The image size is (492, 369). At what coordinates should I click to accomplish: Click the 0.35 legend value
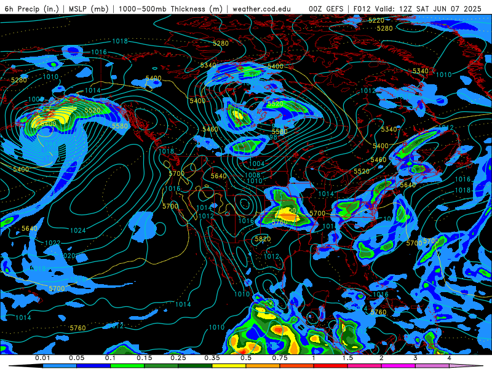(x=212, y=358)
